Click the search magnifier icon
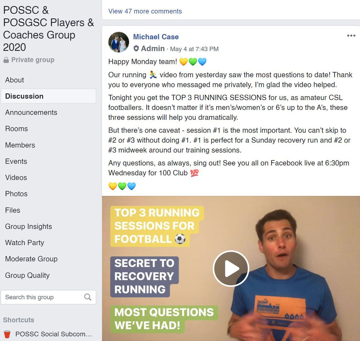 (x=87, y=297)
